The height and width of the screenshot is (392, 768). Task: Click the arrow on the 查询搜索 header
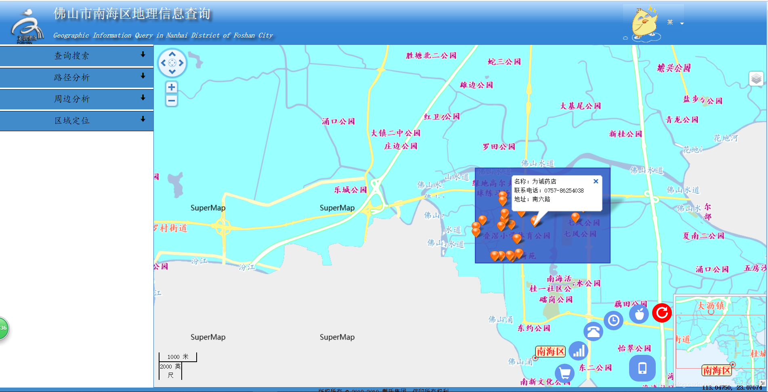pos(143,54)
